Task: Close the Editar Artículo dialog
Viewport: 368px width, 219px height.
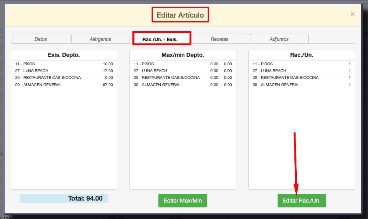Action: click(352, 14)
